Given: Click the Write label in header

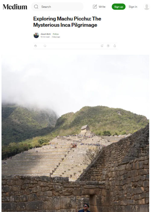Looking at the screenshot, I should (x=102, y=7).
